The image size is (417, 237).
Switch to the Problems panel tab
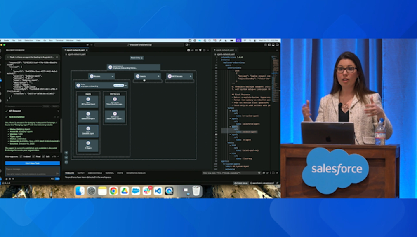[69, 173]
